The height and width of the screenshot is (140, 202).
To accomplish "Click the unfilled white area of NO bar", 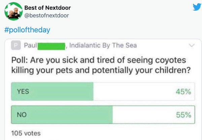I will click(x=154, y=115).
